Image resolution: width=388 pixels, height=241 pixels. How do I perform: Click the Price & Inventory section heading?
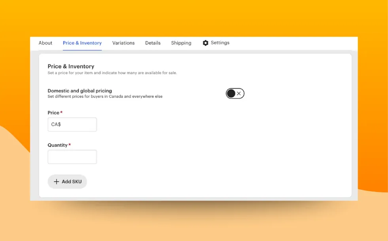point(71,66)
